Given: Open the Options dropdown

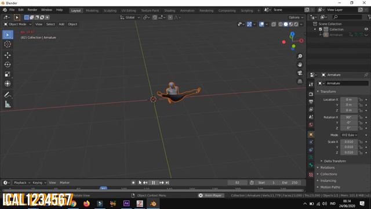Looking at the screenshot, I should (x=296, y=17).
